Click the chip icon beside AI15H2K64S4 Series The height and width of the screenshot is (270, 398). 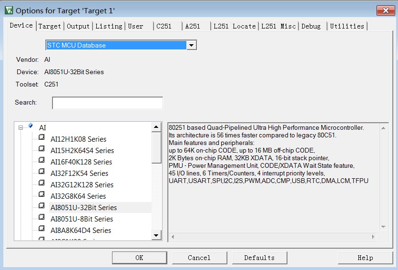41,148
